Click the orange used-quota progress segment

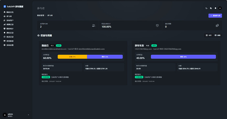[72, 57]
